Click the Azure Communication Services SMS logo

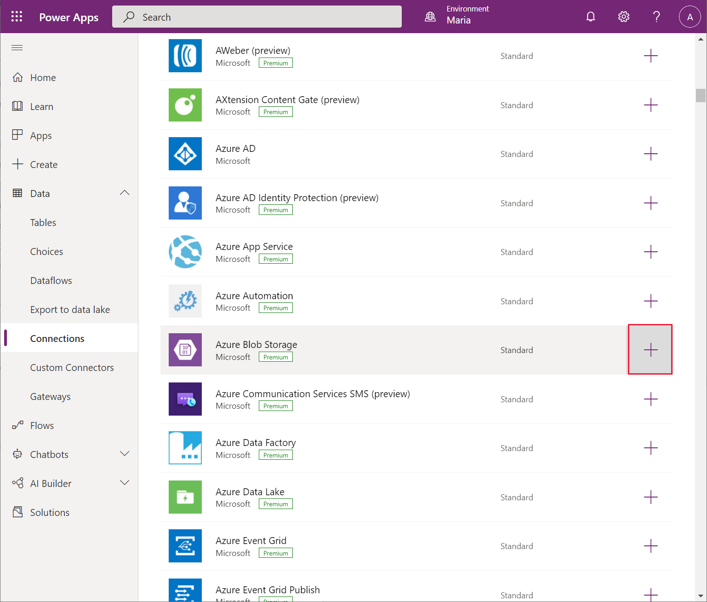click(185, 399)
